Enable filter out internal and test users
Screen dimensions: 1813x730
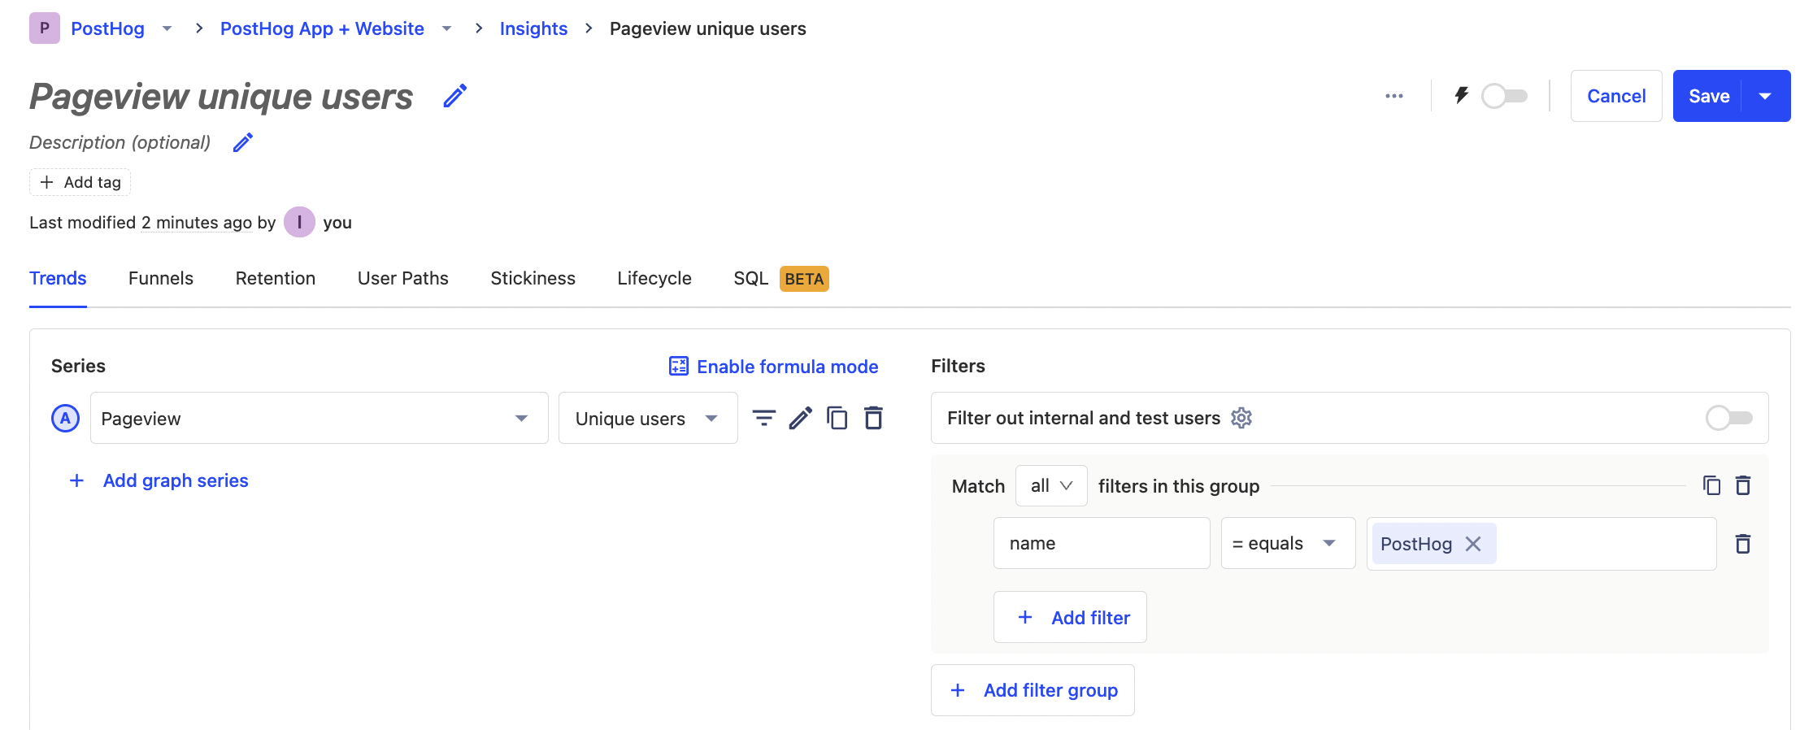(x=1728, y=418)
